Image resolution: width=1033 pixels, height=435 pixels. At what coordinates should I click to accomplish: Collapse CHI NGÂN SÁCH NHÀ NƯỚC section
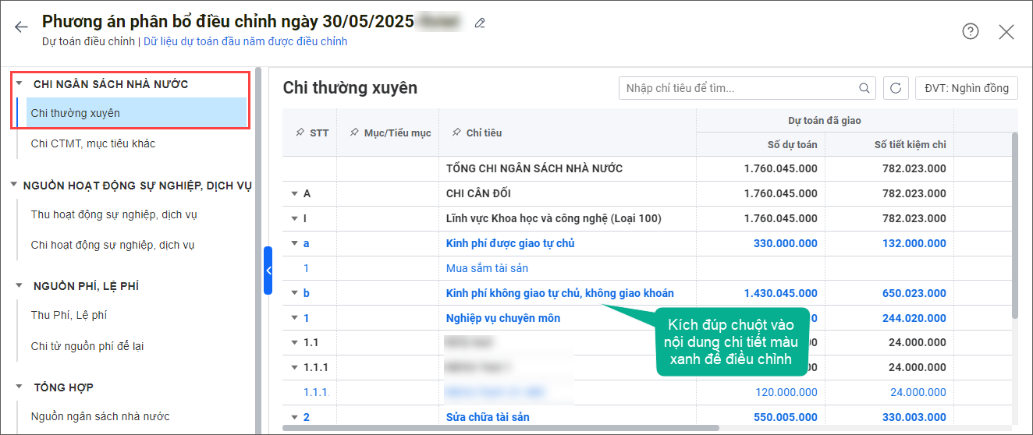pos(20,84)
